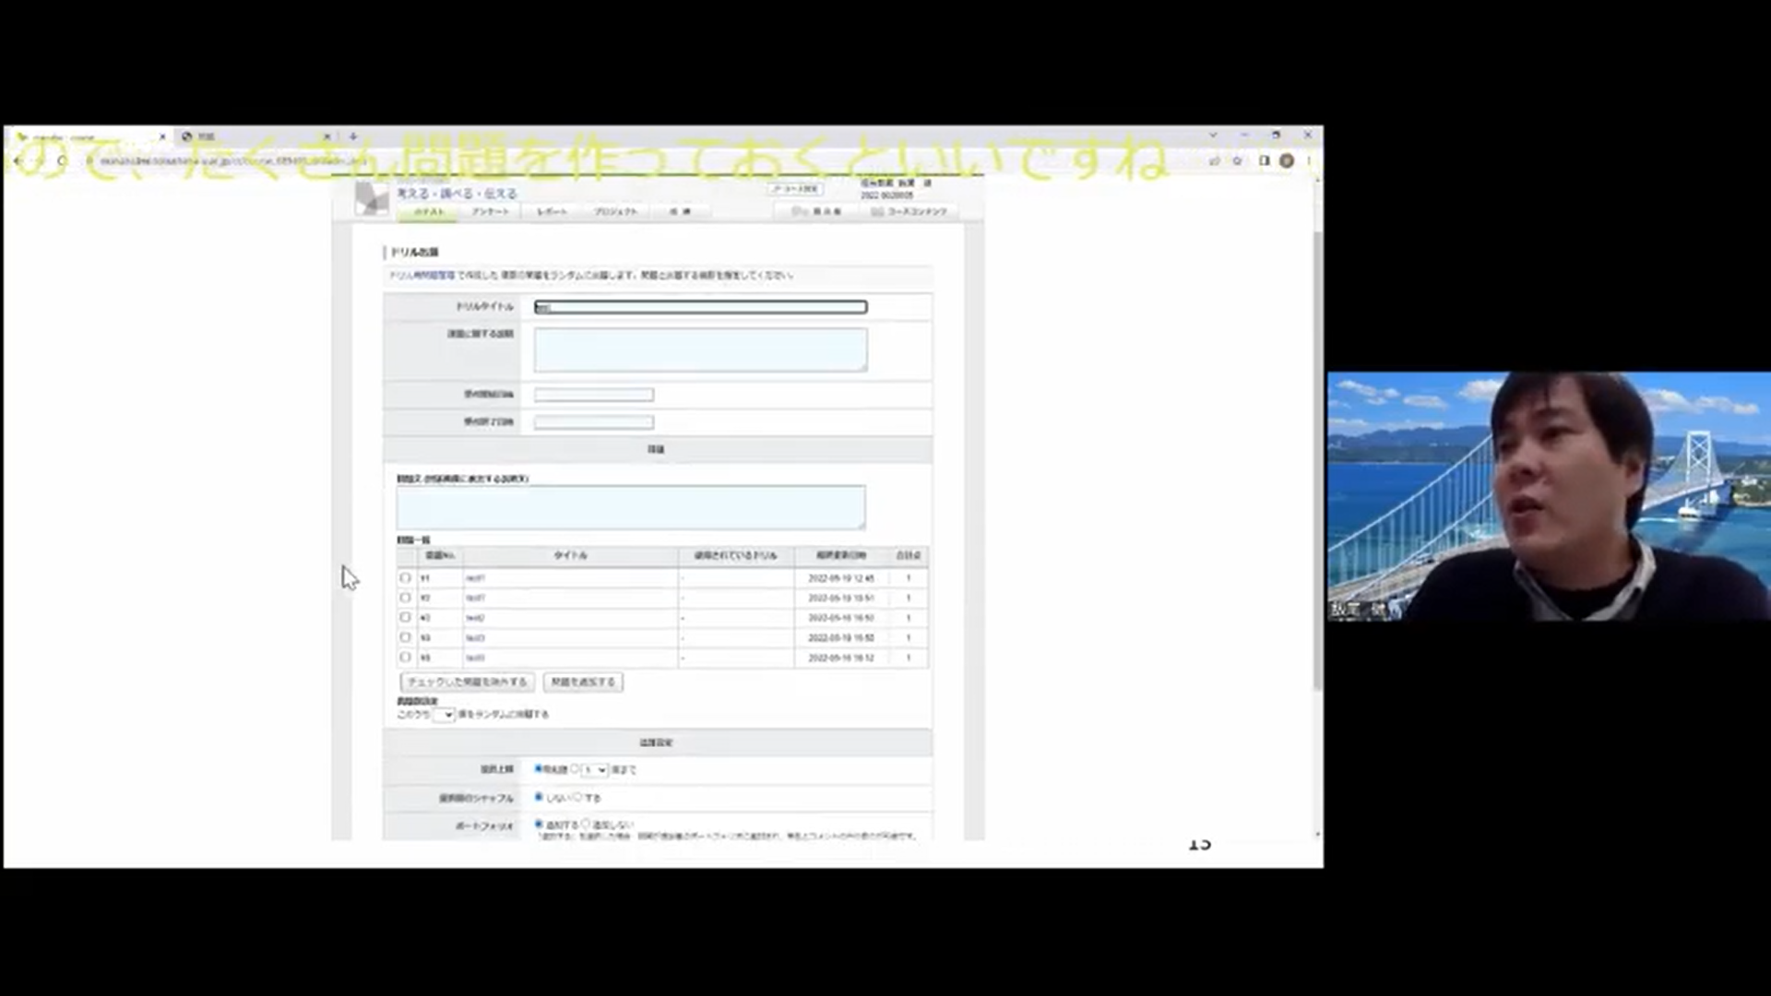Screen dimensions: 1771x996
Task: Open the attempt limit number dropdown
Action: [595, 769]
